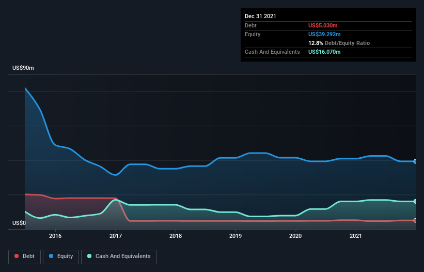Toggle the Equity series legend button
The height and width of the screenshot is (272, 424).
(61, 256)
